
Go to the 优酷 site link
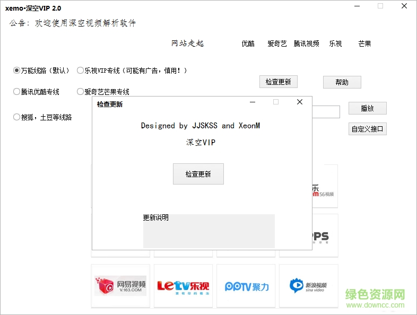pos(248,43)
